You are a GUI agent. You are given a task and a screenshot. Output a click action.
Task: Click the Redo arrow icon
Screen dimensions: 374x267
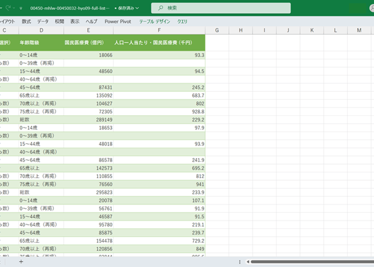[x=8, y=8]
